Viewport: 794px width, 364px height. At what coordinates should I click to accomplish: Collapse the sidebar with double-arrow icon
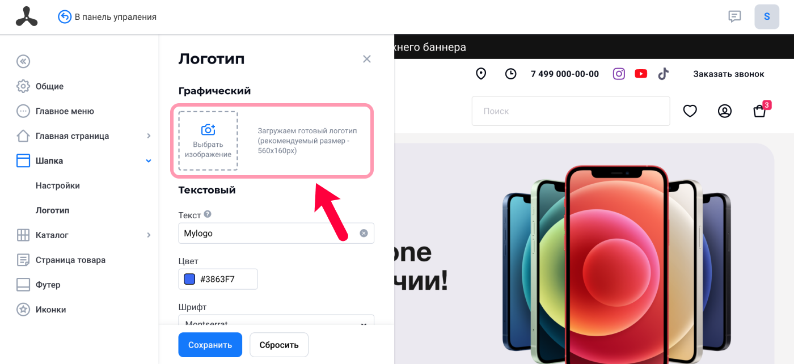pyautogui.click(x=23, y=61)
